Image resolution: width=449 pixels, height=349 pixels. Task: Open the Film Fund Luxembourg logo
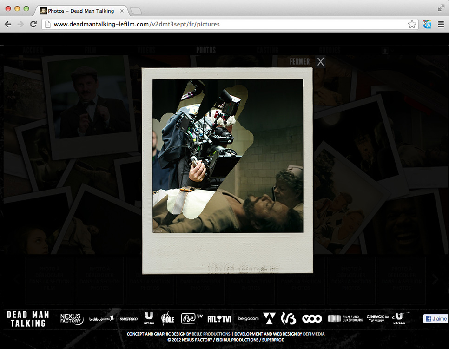click(345, 319)
